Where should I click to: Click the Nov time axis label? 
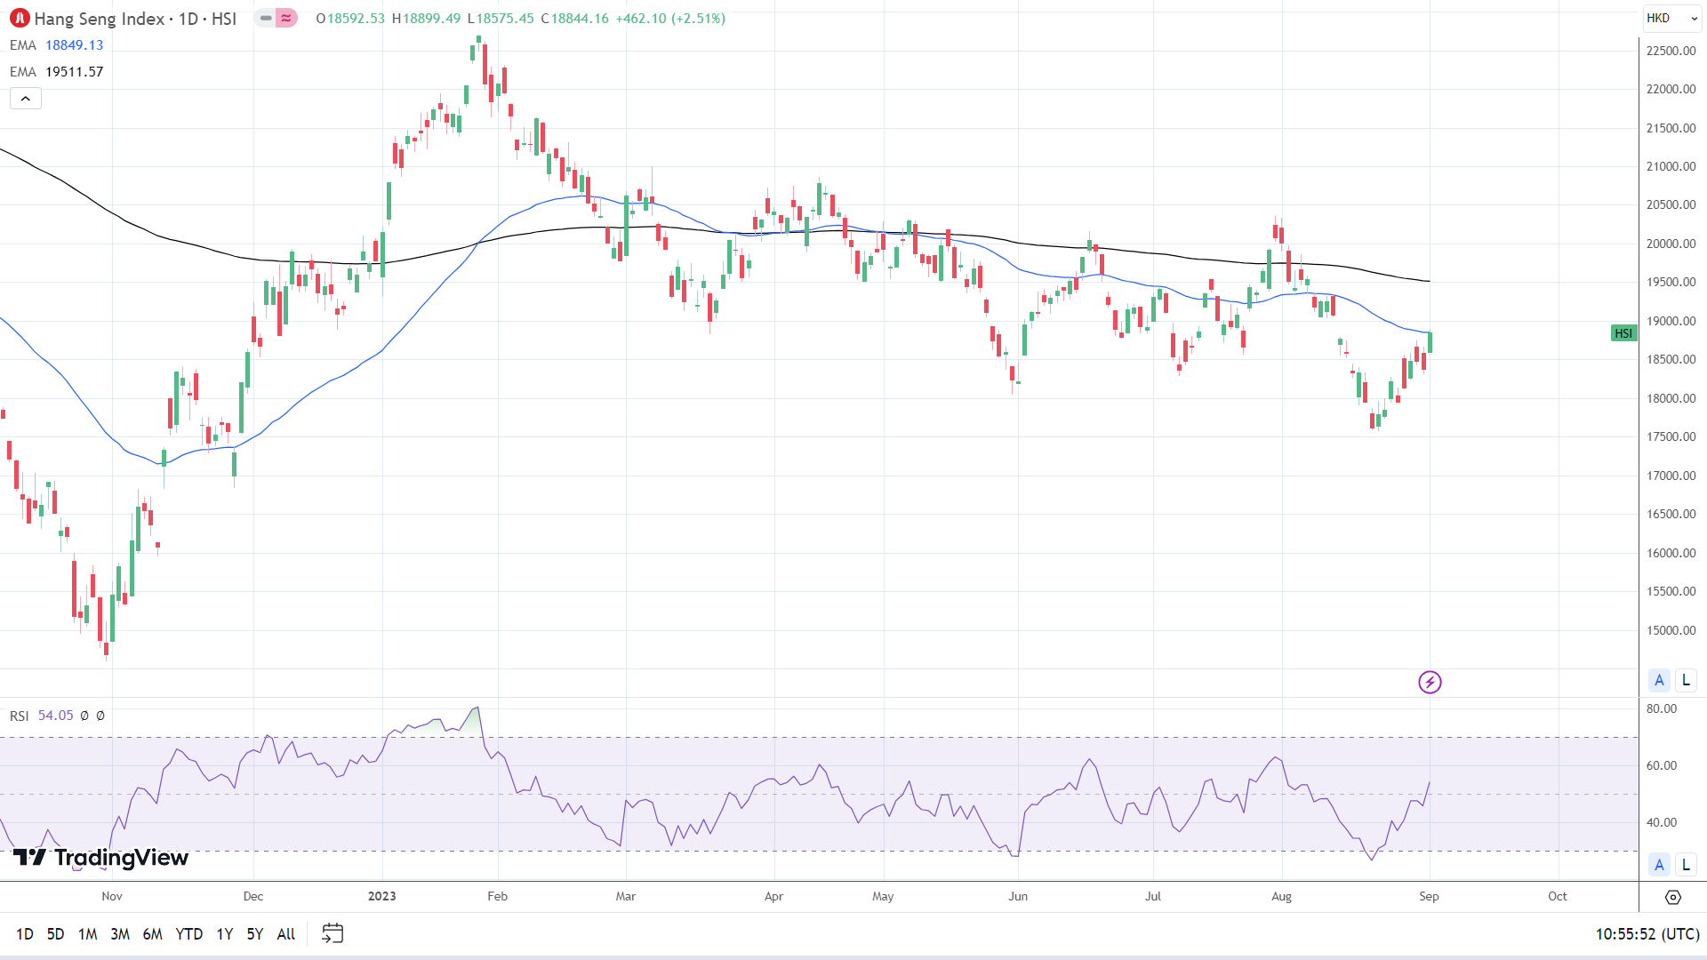point(112,897)
